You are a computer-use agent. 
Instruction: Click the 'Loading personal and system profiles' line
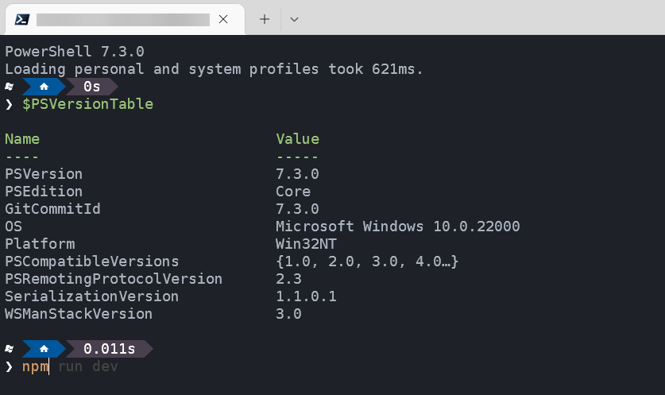[214, 68]
